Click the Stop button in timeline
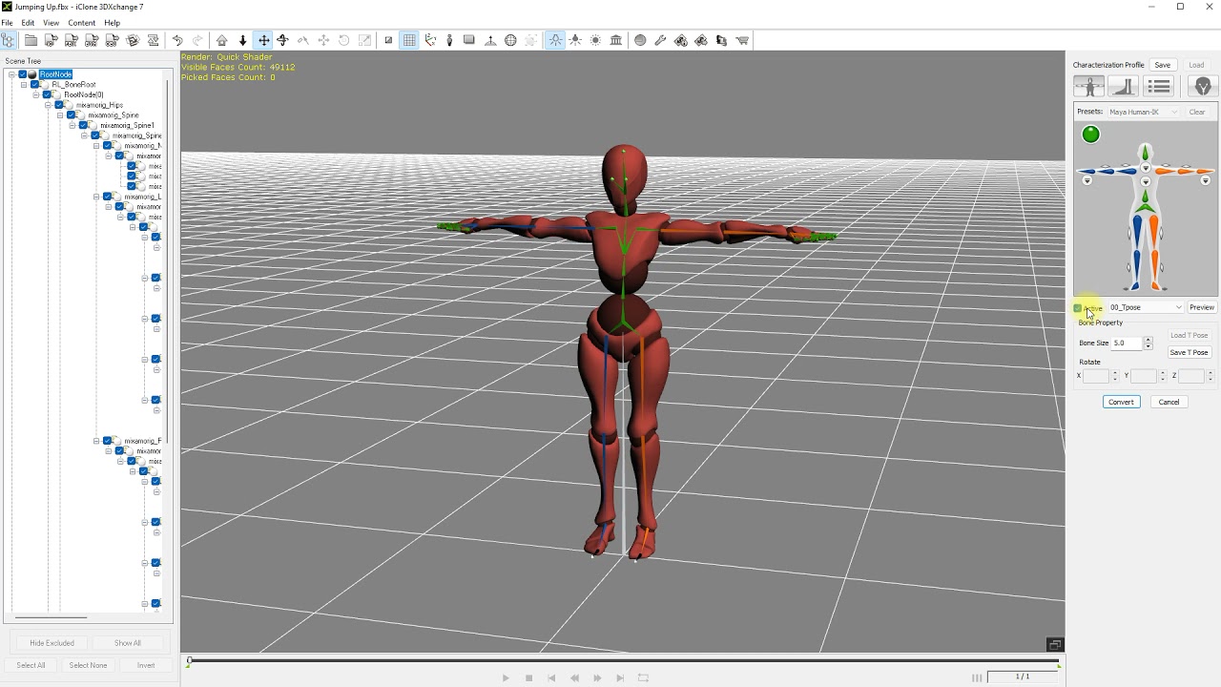Image resolution: width=1221 pixels, height=687 pixels. pyautogui.click(x=528, y=678)
